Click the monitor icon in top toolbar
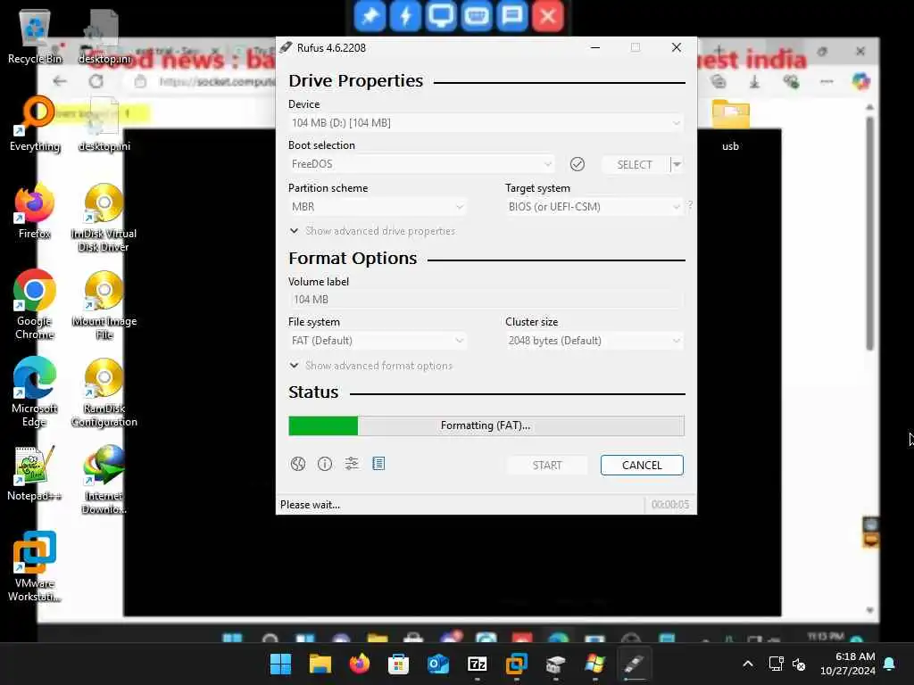914x685 pixels. pyautogui.click(x=441, y=16)
